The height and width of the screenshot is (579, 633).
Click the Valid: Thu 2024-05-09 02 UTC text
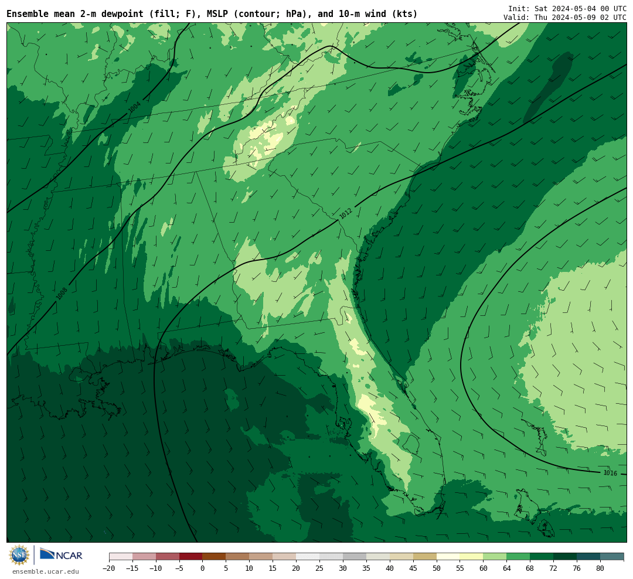click(x=565, y=18)
